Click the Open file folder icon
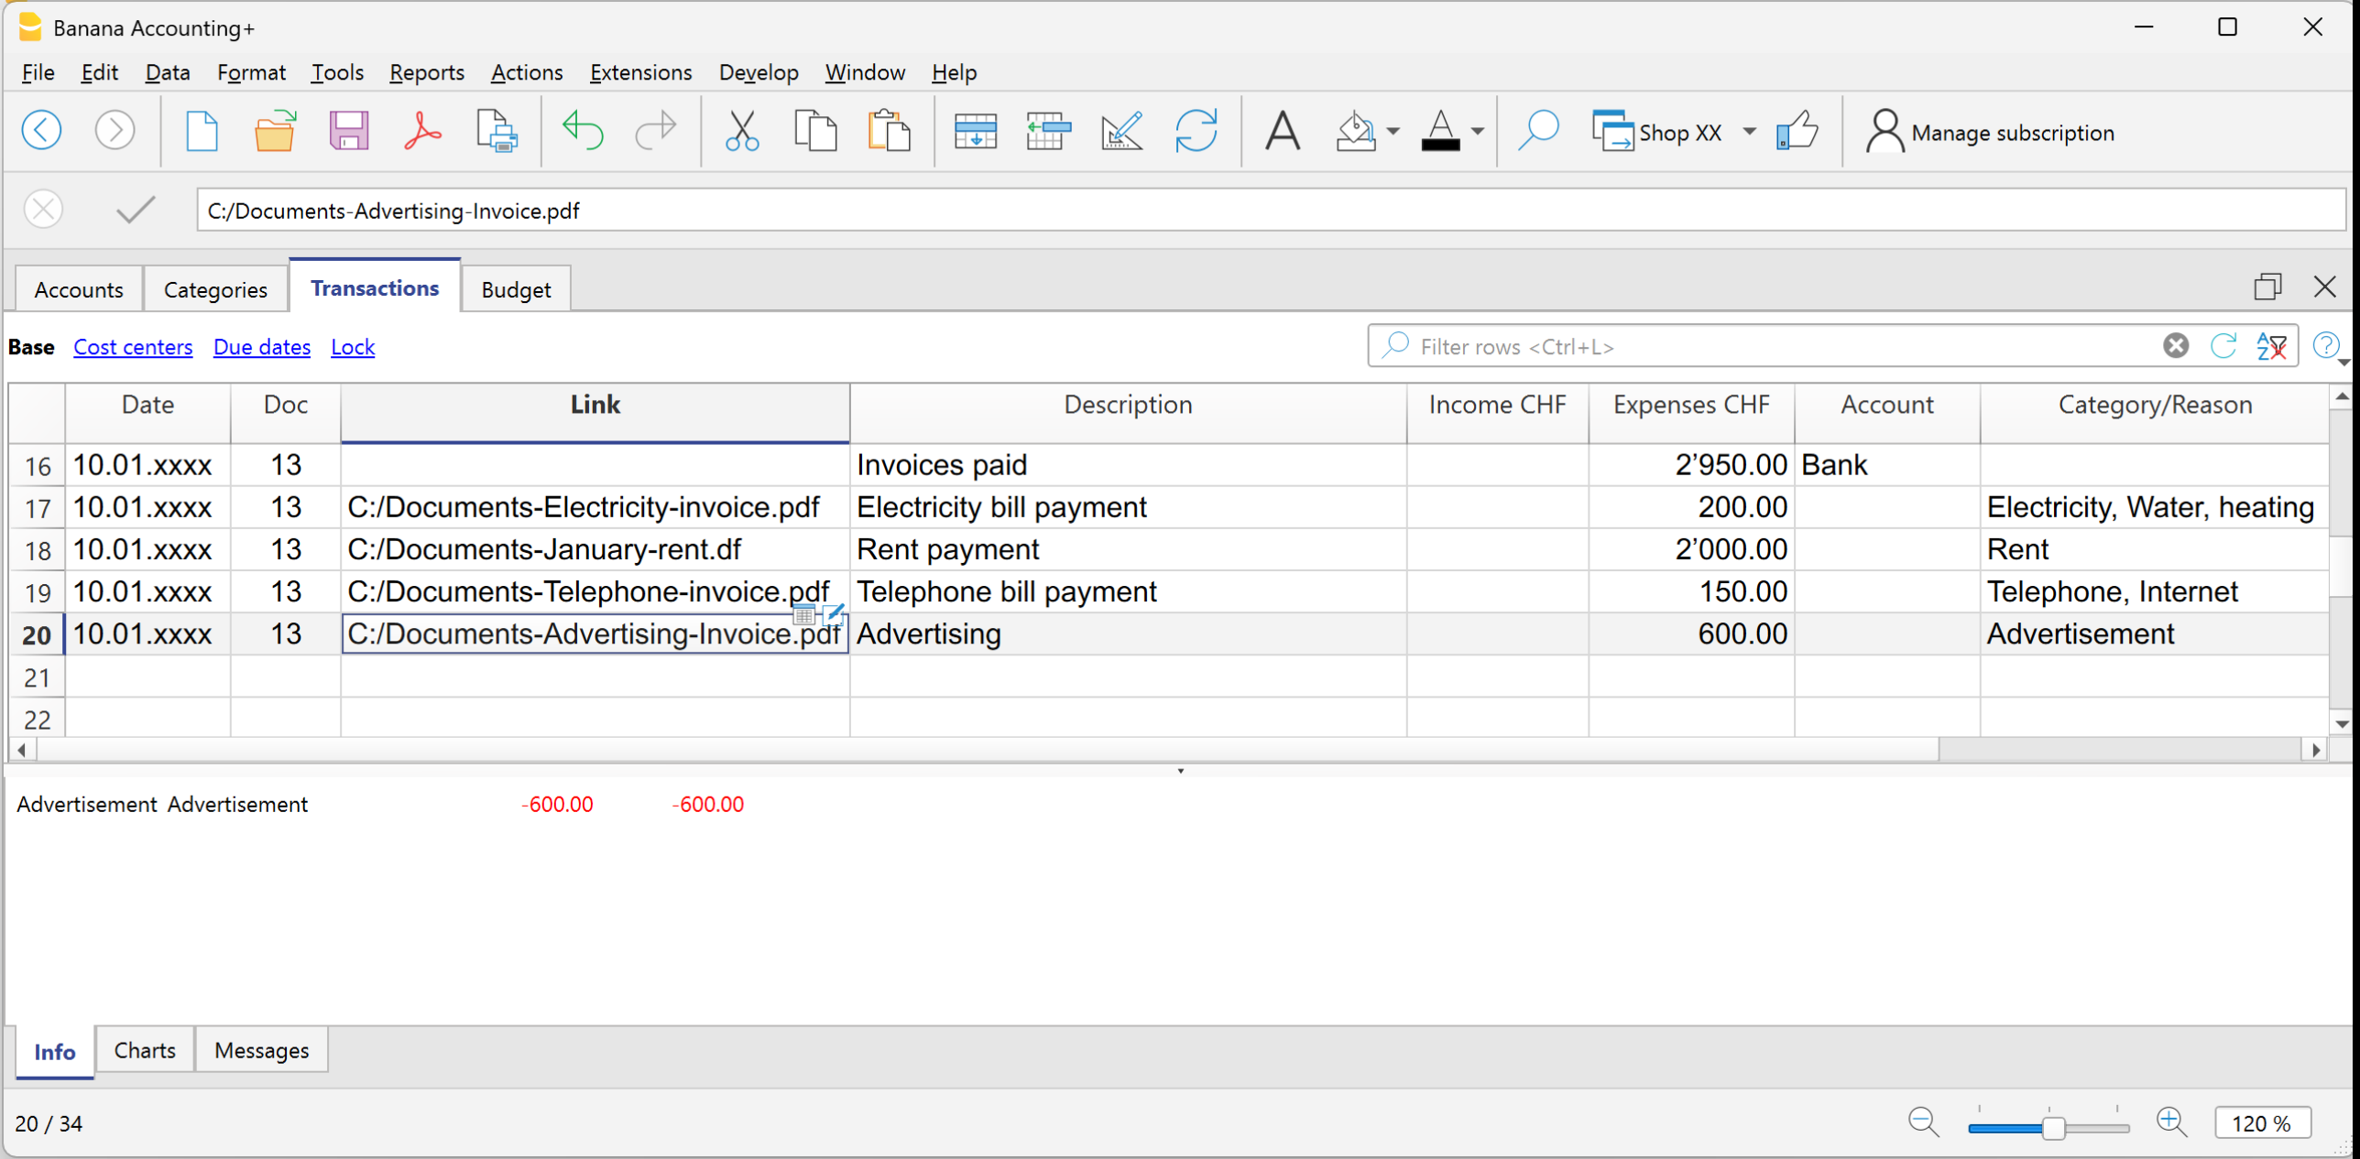The image size is (2360, 1159). pos(274,131)
